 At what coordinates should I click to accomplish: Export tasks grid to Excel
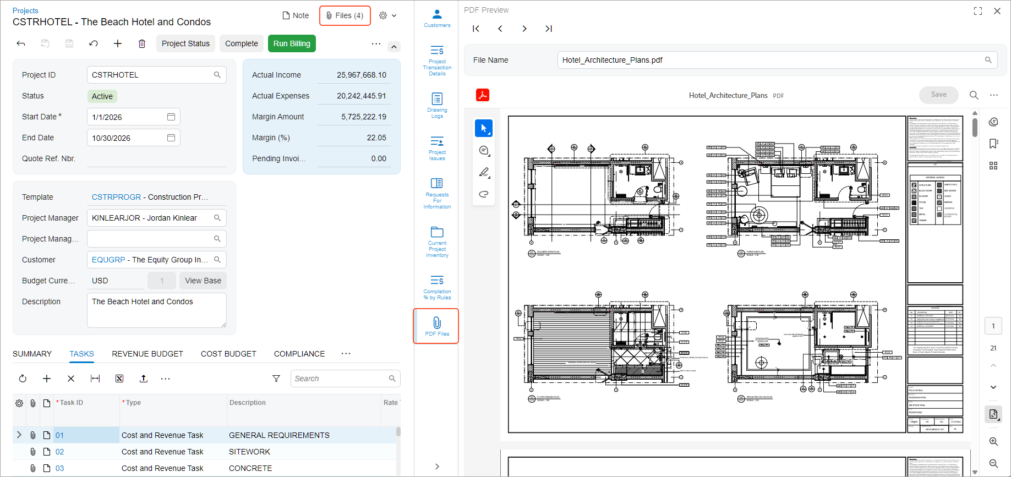pyautogui.click(x=119, y=379)
